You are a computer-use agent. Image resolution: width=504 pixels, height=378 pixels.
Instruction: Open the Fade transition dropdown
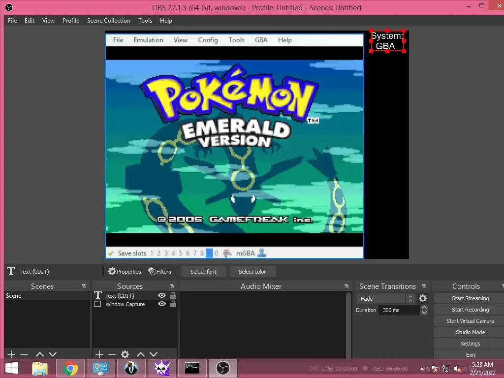(x=385, y=299)
